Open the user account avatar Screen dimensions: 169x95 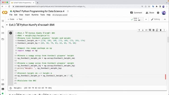pyautogui.click(x=164, y=13)
